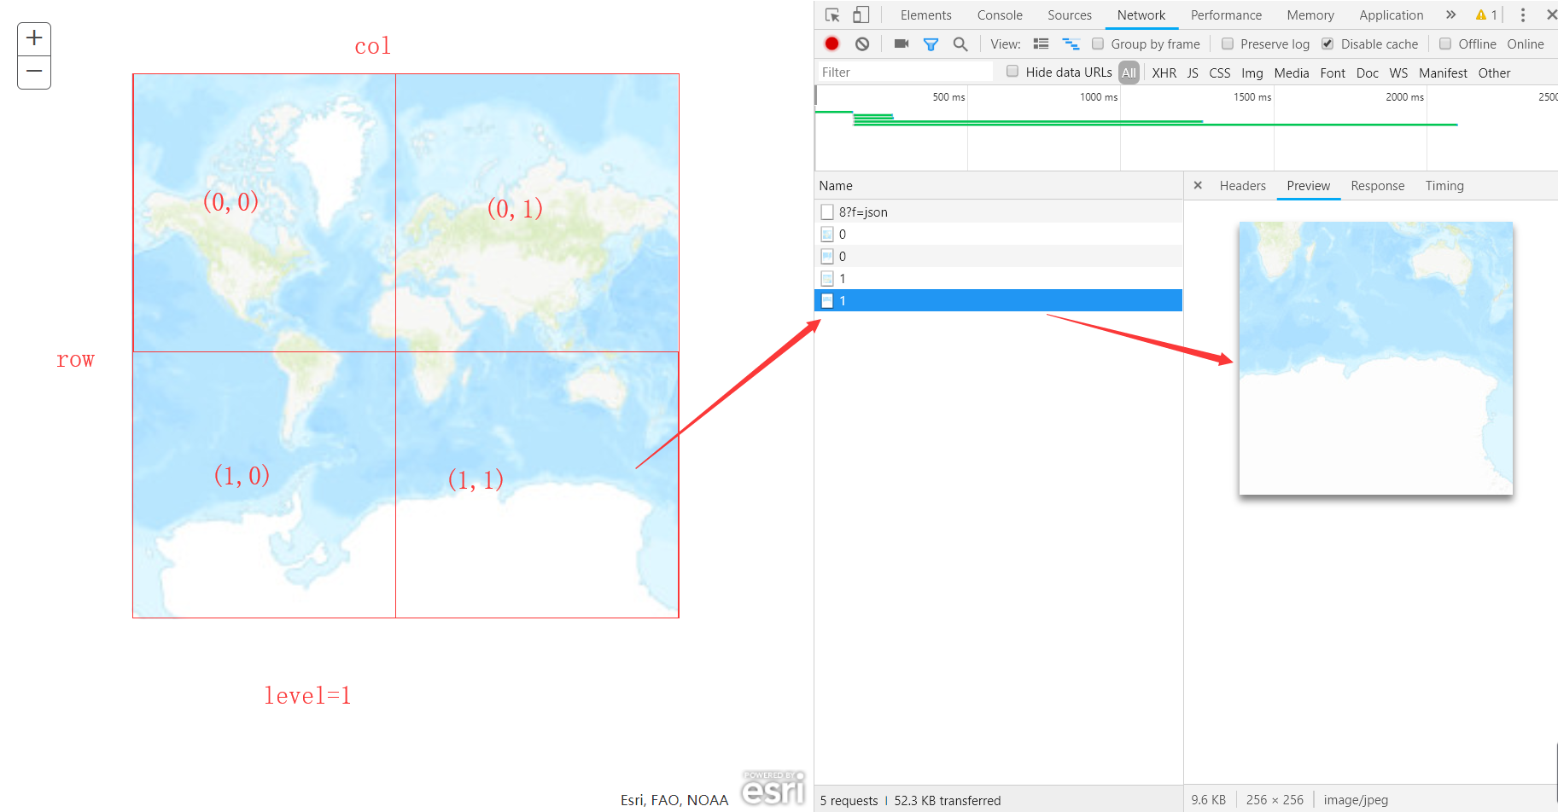Open the network filter funnel icon
The width and height of the screenshot is (1558, 812).
point(931,43)
